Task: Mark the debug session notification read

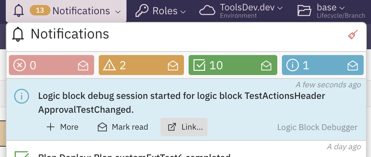Action: 123,127
